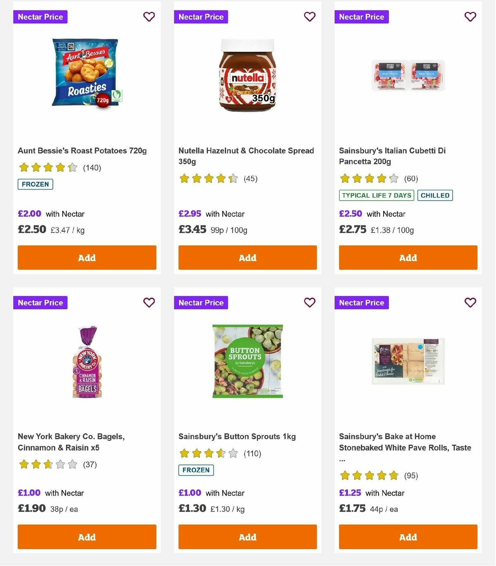Add Nutella Hazelnut Spread to basket
The image size is (496, 566).
pos(247,258)
